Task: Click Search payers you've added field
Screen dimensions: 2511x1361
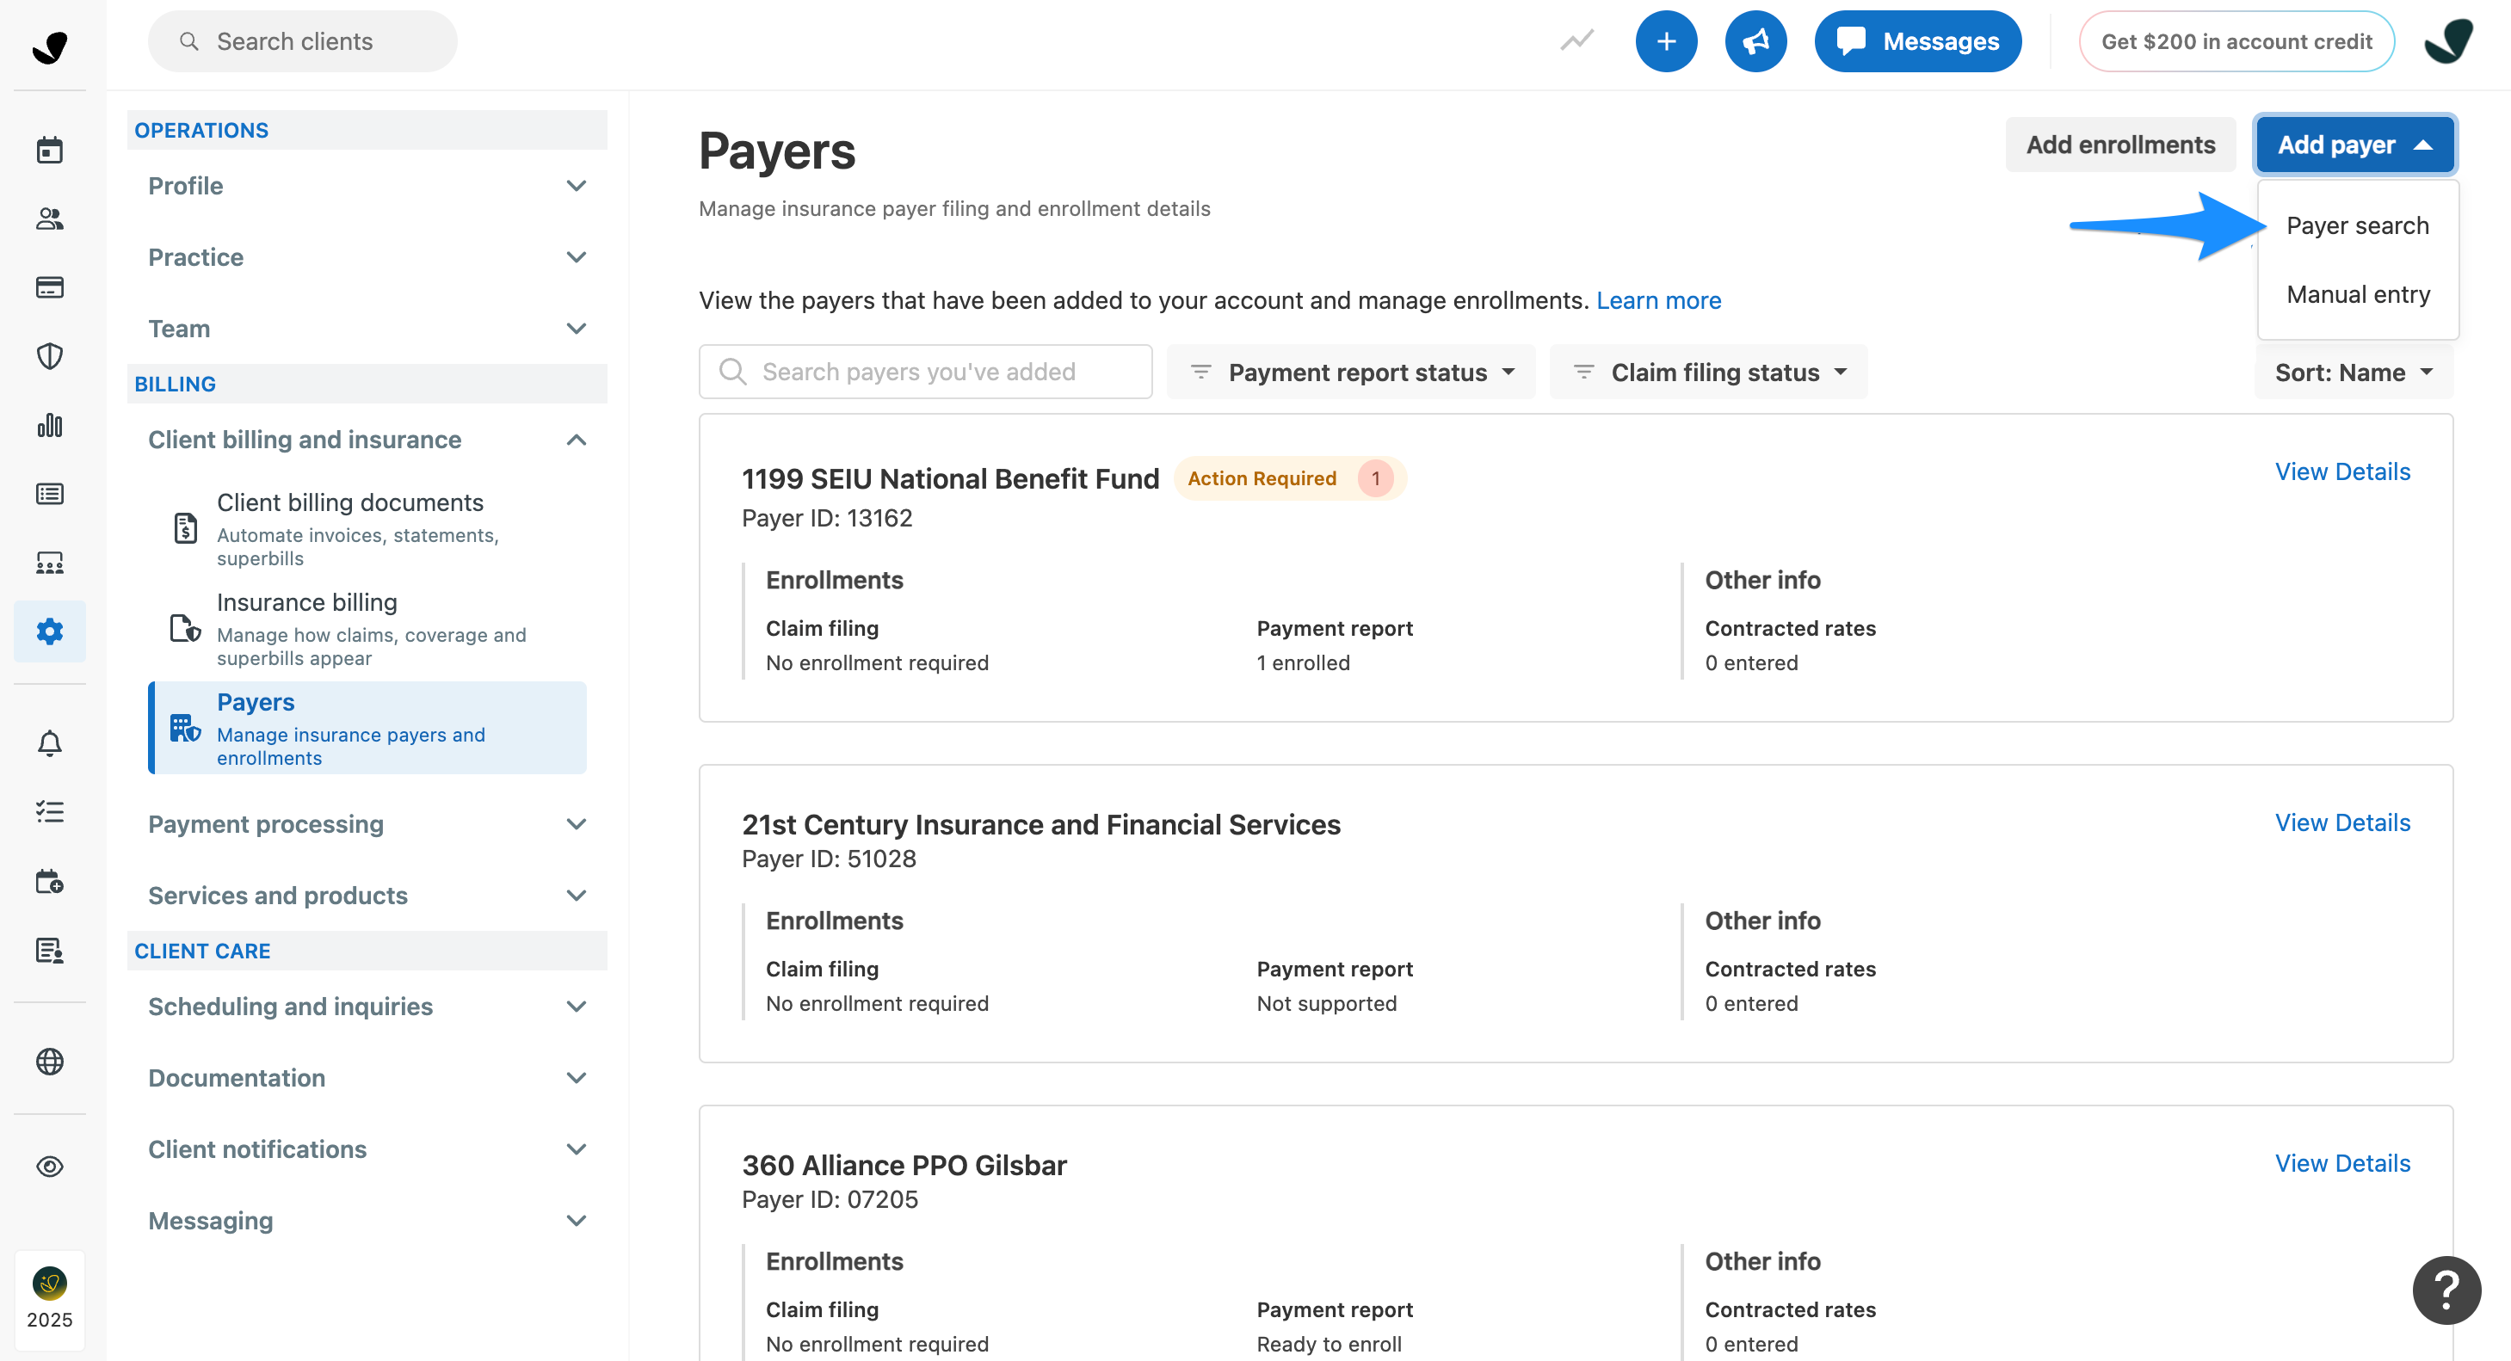Action: 925,373
